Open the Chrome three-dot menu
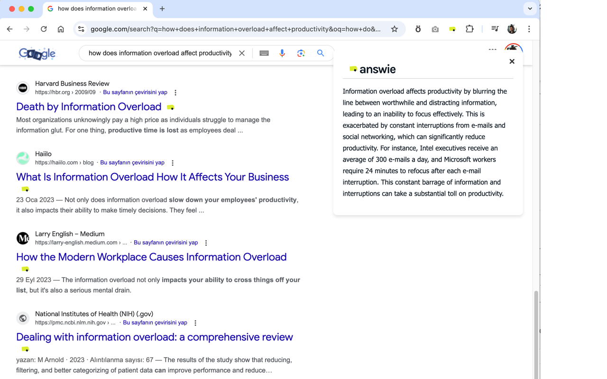Image resolution: width=607 pixels, height=379 pixels. click(x=529, y=29)
